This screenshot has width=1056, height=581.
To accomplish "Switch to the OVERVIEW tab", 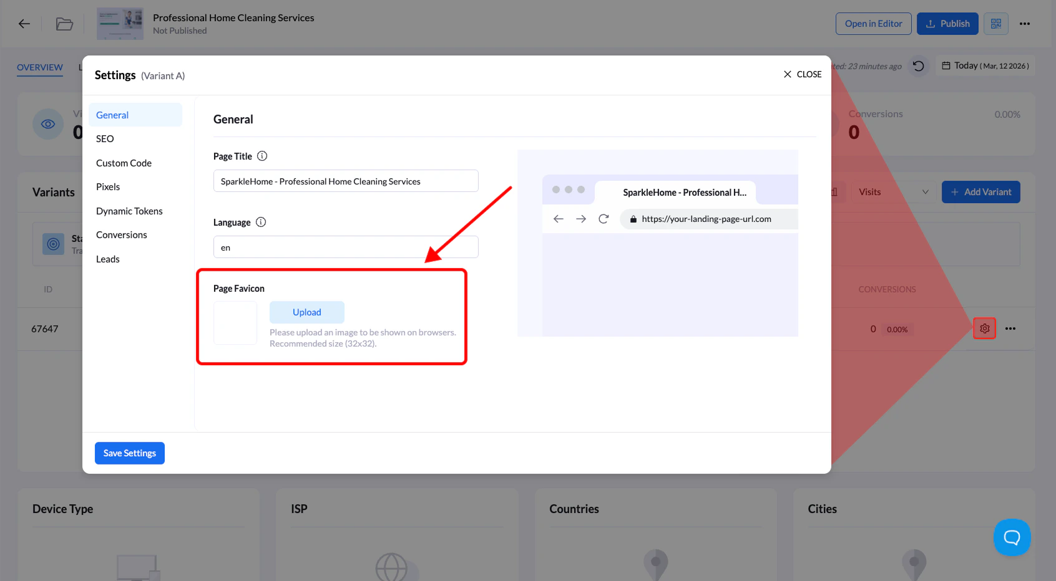I will [40, 67].
